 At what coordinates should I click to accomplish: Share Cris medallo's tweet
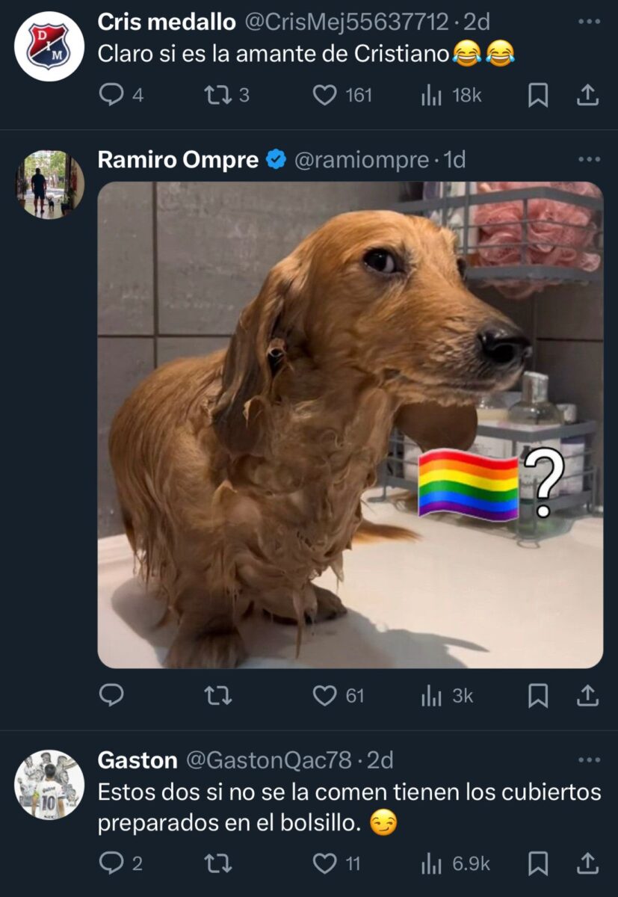point(588,95)
